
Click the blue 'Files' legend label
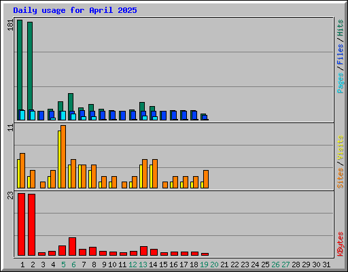pyautogui.click(x=341, y=54)
